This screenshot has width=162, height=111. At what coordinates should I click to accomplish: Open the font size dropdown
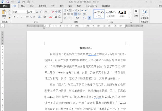(x=34, y=12)
